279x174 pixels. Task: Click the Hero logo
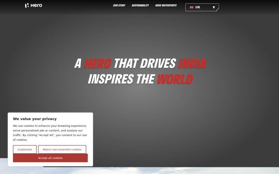[x=34, y=5]
